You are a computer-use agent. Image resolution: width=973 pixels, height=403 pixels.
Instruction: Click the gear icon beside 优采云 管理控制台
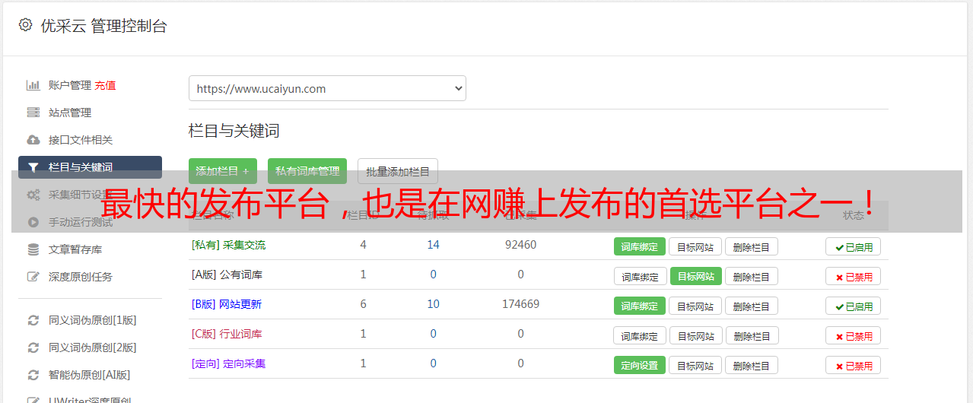[25, 25]
